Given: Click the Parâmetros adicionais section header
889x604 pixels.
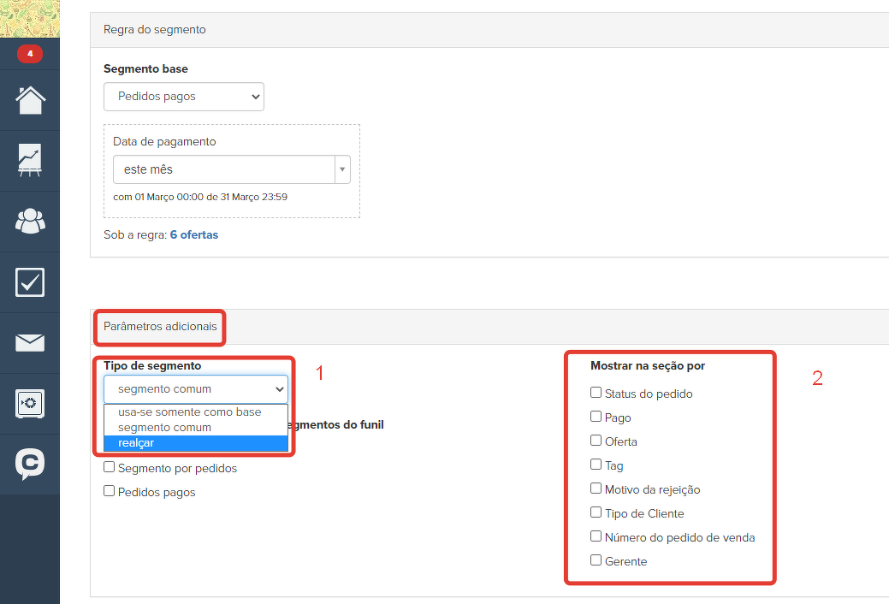Looking at the screenshot, I should (x=160, y=326).
